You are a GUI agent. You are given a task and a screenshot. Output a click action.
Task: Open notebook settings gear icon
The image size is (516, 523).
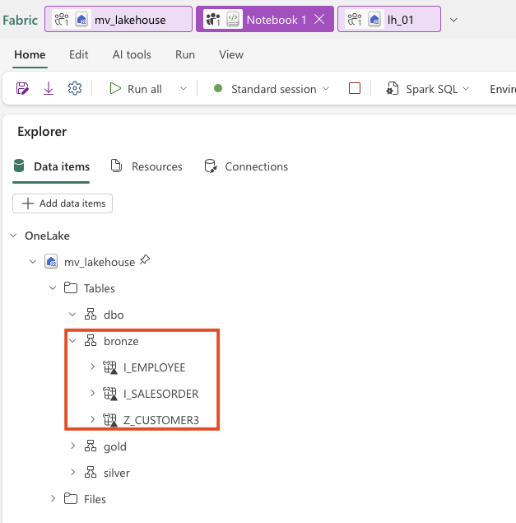(75, 89)
